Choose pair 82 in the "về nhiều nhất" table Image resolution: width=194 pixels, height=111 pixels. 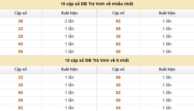118,21
